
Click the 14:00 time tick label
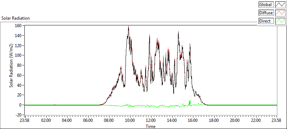point(172,120)
